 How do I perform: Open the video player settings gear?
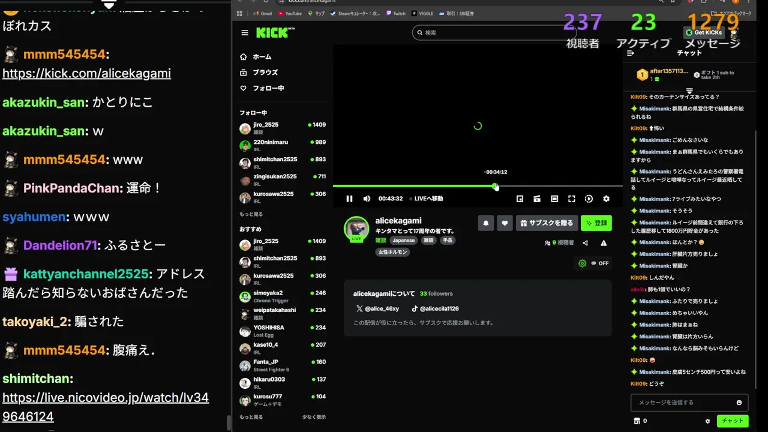pyautogui.click(x=606, y=199)
